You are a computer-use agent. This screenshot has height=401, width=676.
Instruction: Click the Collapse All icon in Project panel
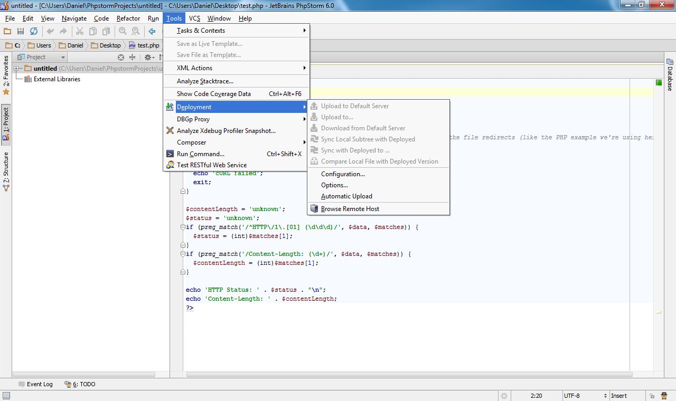coord(132,57)
